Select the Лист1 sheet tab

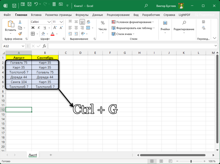(x=33, y=155)
